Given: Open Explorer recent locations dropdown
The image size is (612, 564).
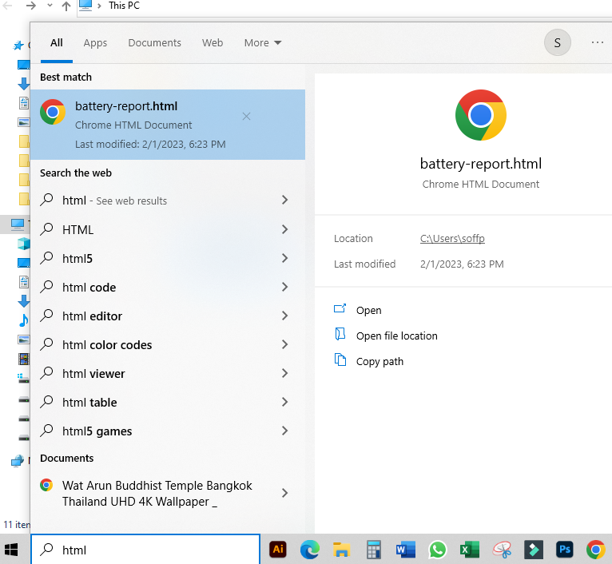Looking at the screenshot, I should click(x=50, y=6).
